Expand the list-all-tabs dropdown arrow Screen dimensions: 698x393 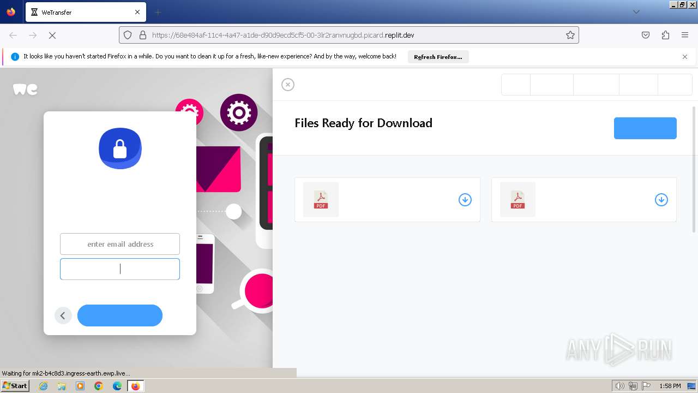point(636,12)
